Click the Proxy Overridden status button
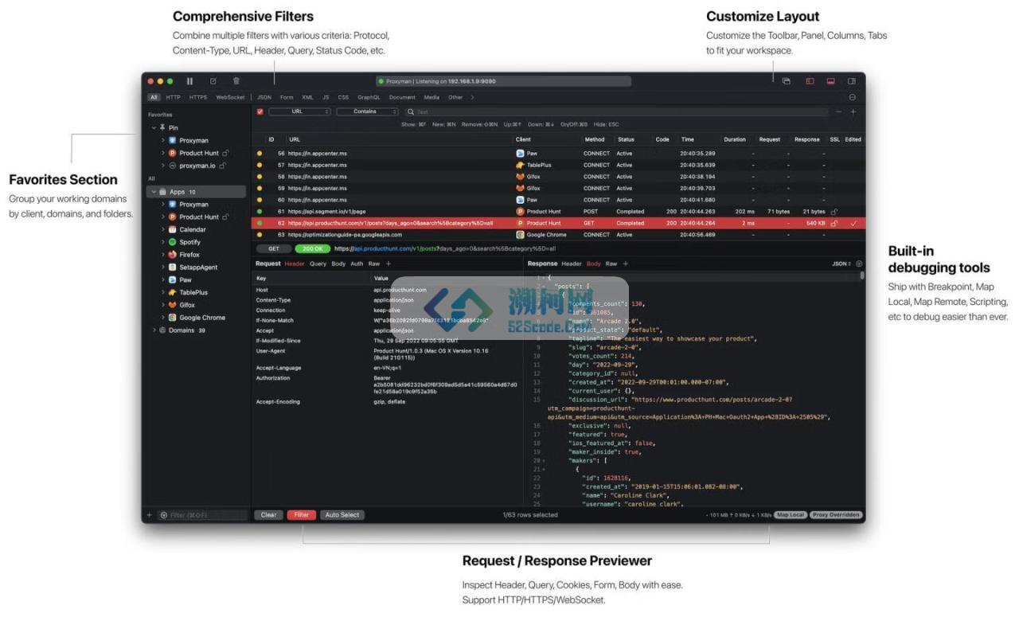The width and height of the screenshot is (1019, 617). coord(836,515)
